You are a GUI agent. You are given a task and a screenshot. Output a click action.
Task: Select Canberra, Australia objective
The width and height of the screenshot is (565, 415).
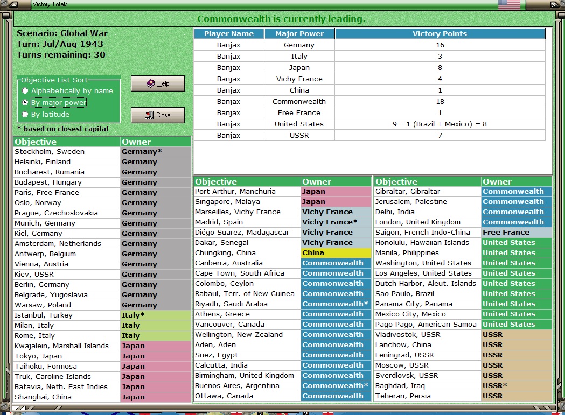click(x=247, y=263)
